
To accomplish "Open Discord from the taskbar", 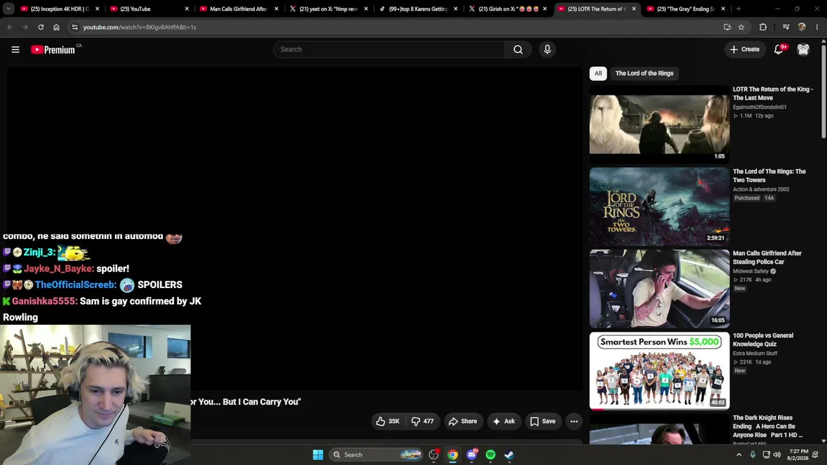I will pos(472,455).
